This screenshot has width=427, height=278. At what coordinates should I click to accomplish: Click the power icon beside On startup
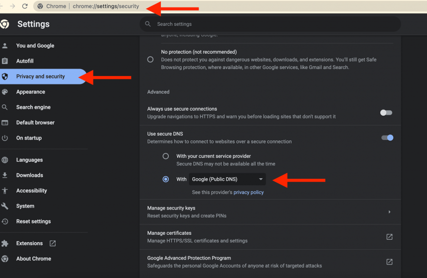[x=4, y=138]
